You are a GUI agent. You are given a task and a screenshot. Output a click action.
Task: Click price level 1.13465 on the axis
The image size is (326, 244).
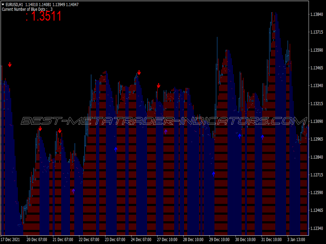tap(317, 68)
